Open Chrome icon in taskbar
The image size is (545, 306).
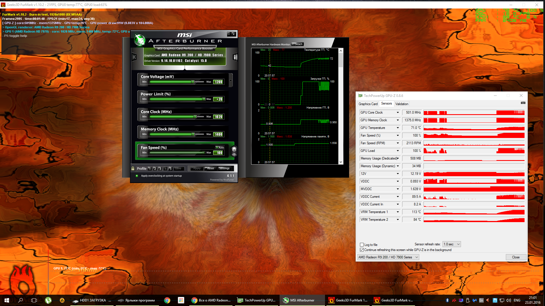tap(167, 300)
